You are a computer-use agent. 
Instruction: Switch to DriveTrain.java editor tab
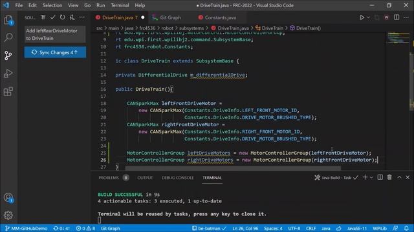(x=120, y=17)
